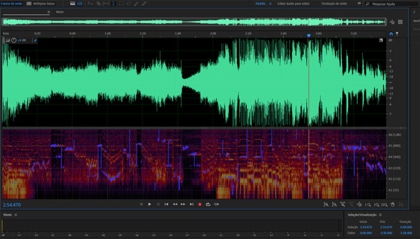
Task: Select the Move tool
Action: coord(91,4)
